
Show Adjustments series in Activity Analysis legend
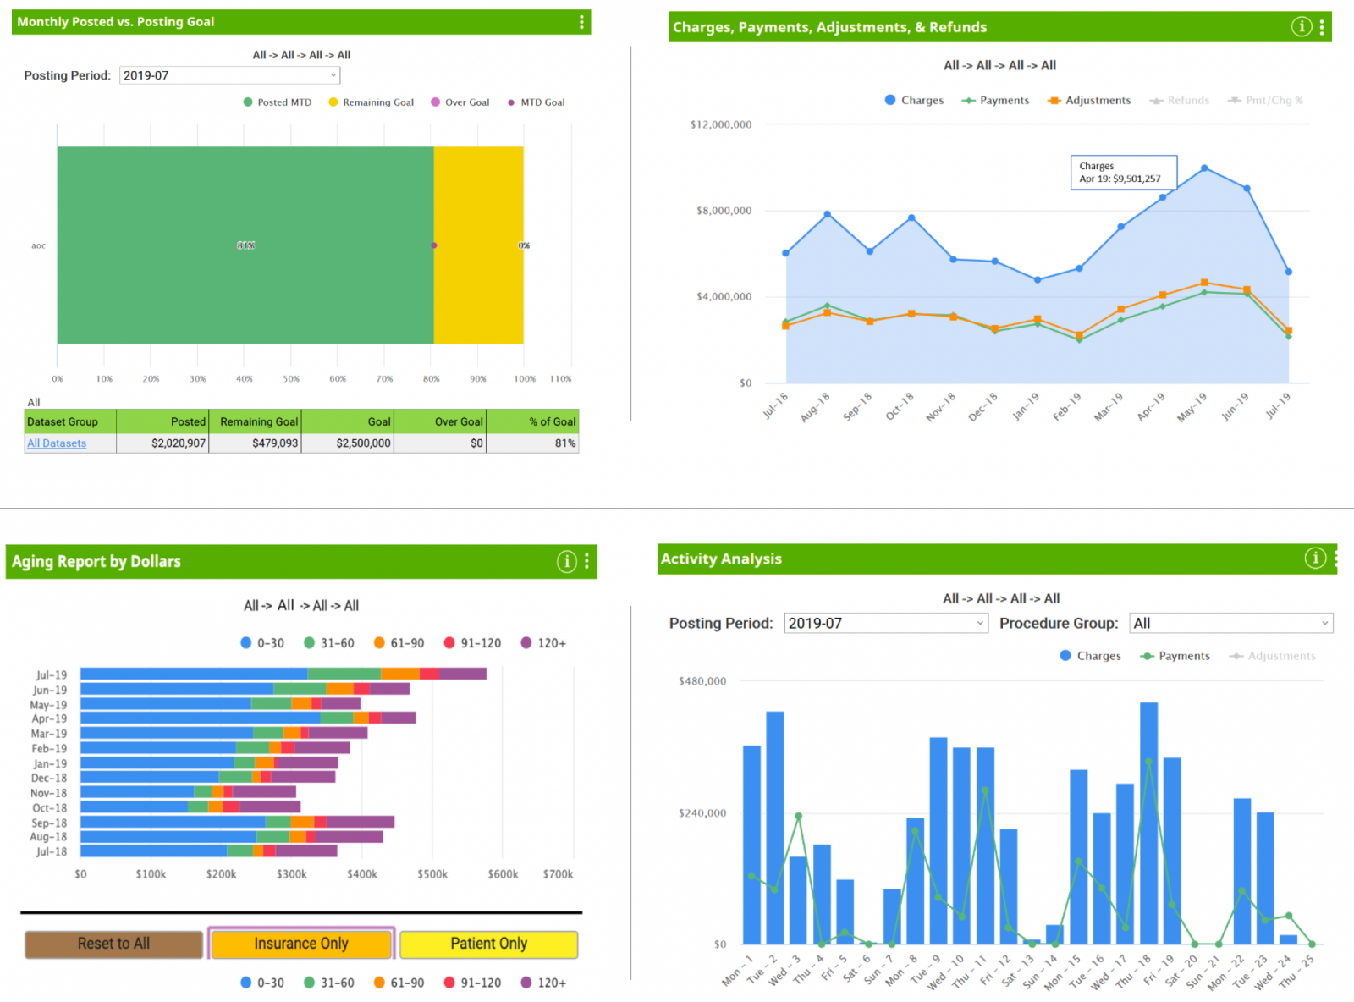pyautogui.click(x=1272, y=656)
